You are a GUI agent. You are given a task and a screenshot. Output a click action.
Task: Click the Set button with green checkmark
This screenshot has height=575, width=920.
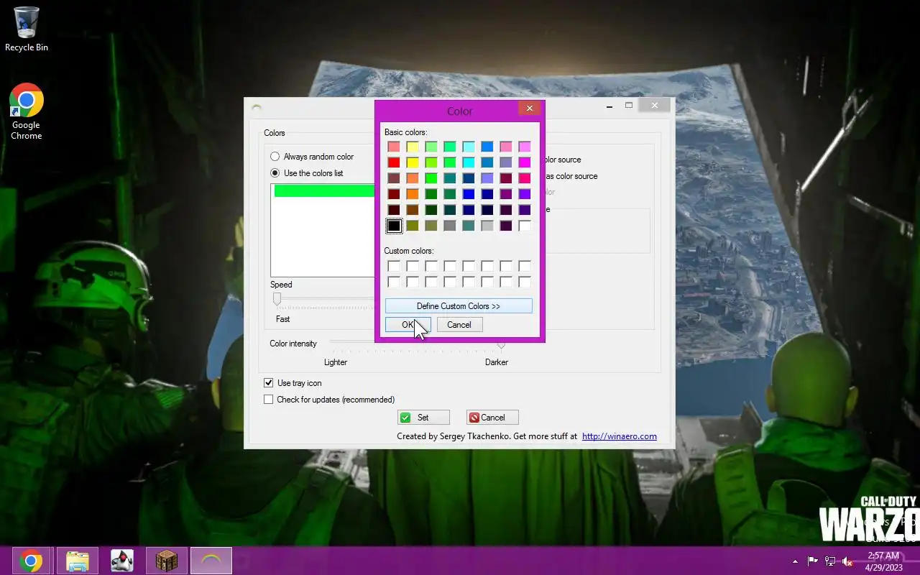tap(423, 418)
